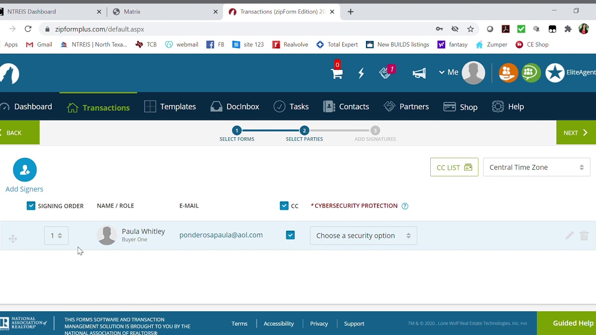Viewport: 596px width, 335px height.
Task: Open the NTREIS North Texas bookmark
Action: [x=94, y=45]
